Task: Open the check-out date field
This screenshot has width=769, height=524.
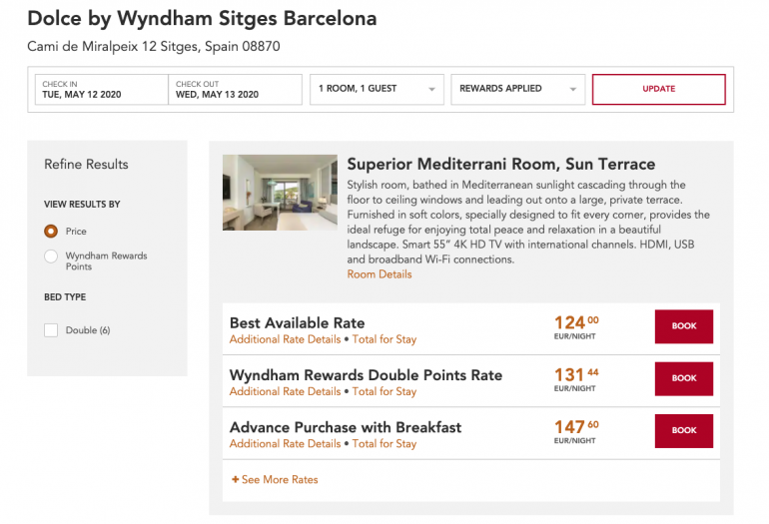Action: 235,89
